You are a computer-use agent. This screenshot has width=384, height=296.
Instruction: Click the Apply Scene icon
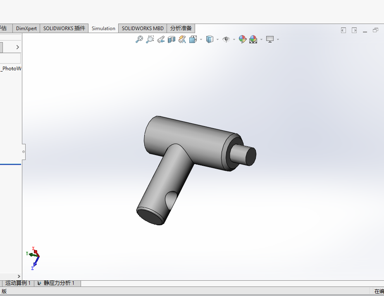[253, 39]
